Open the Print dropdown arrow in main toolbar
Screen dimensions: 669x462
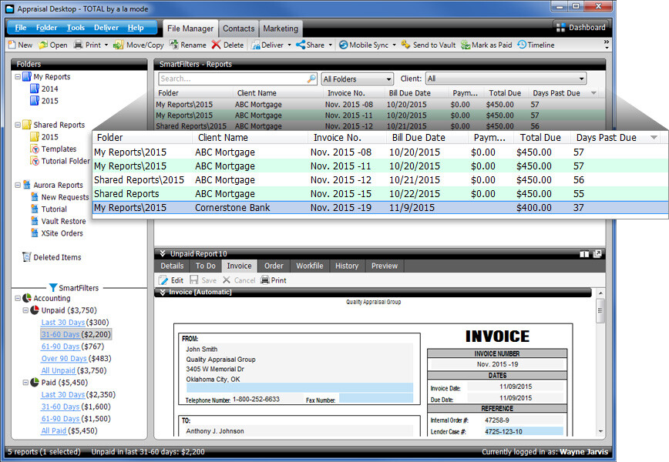106,45
